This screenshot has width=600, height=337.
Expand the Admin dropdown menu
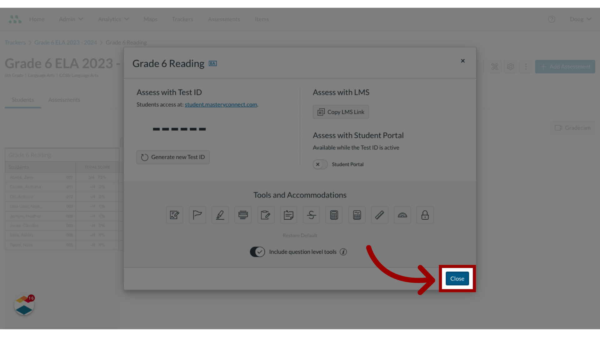71,19
